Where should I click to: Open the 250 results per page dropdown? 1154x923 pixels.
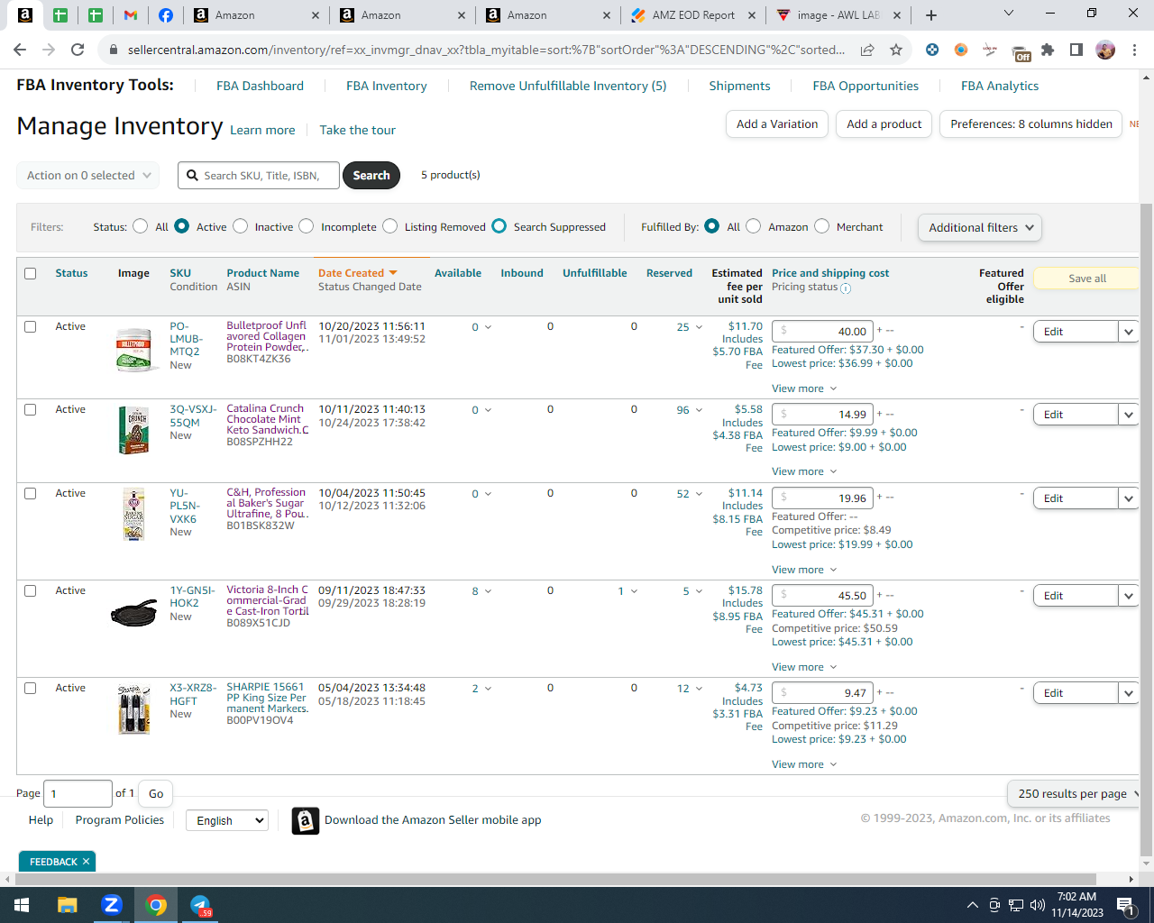pos(1074,794)
